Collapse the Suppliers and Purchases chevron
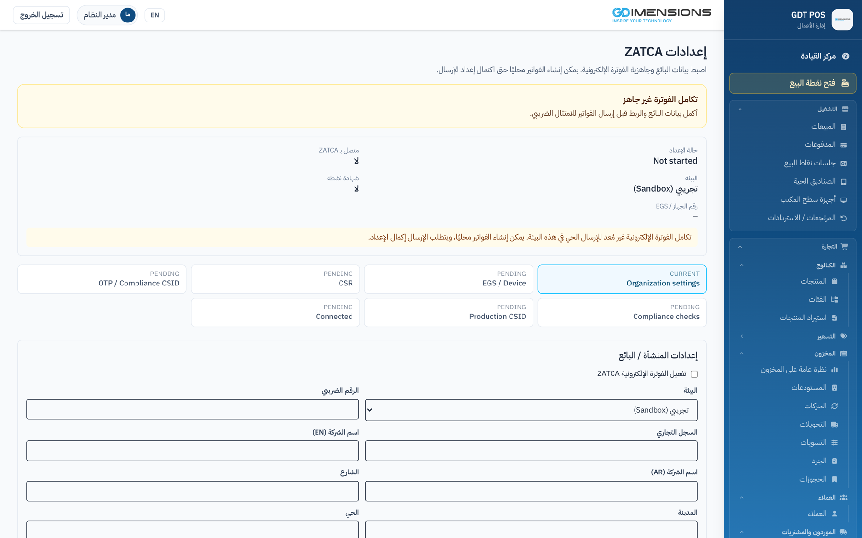The width and height of the screenshot is (862, 538). pos(742,532)
